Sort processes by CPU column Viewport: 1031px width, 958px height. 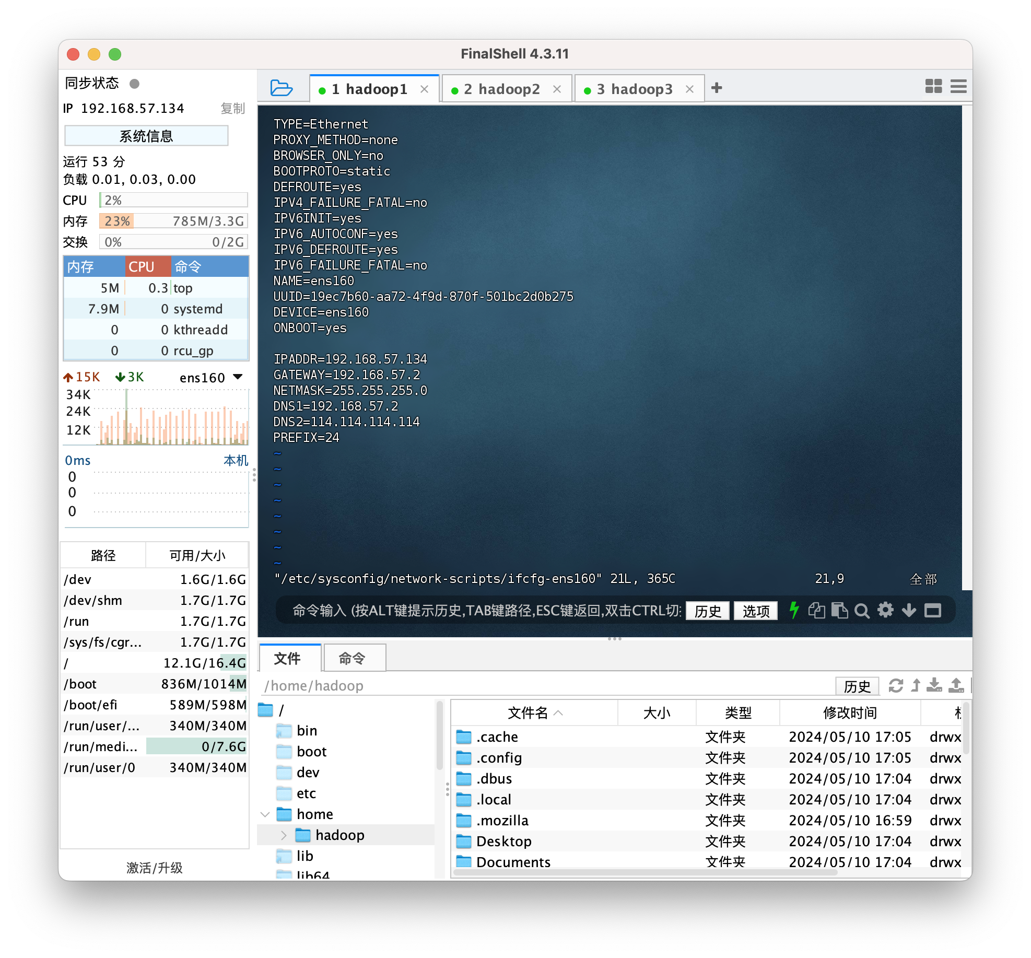click(x=148, y=266)
